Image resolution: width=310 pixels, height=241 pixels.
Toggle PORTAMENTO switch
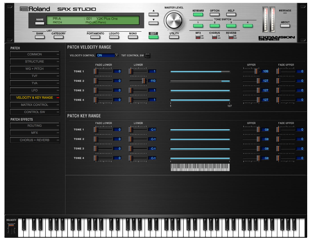95,37
